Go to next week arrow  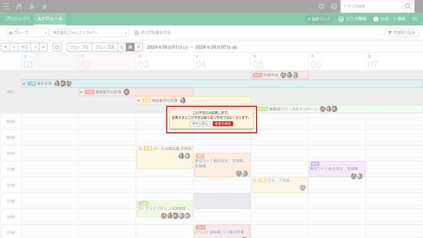35,47
